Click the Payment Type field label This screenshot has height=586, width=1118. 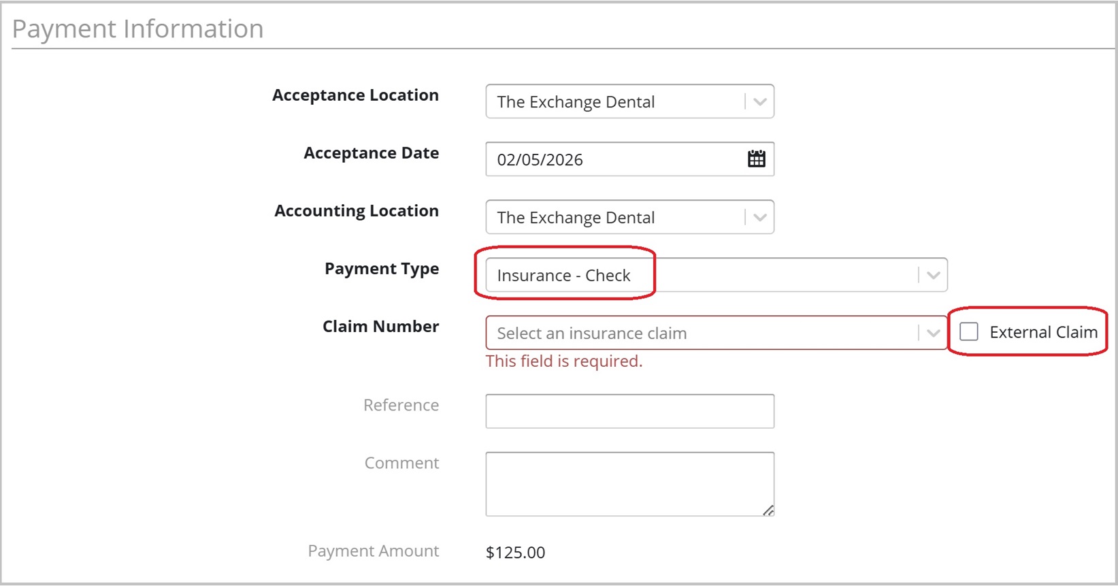[x=382, y=269]
